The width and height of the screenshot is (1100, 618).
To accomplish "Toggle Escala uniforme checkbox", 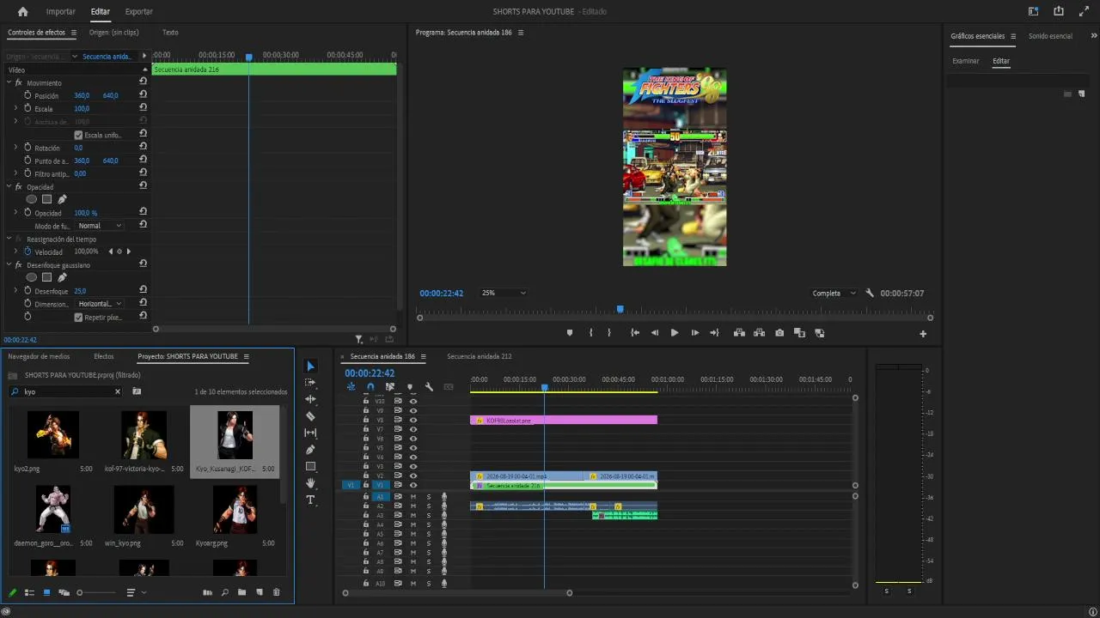I will click(x=78, y=135).
